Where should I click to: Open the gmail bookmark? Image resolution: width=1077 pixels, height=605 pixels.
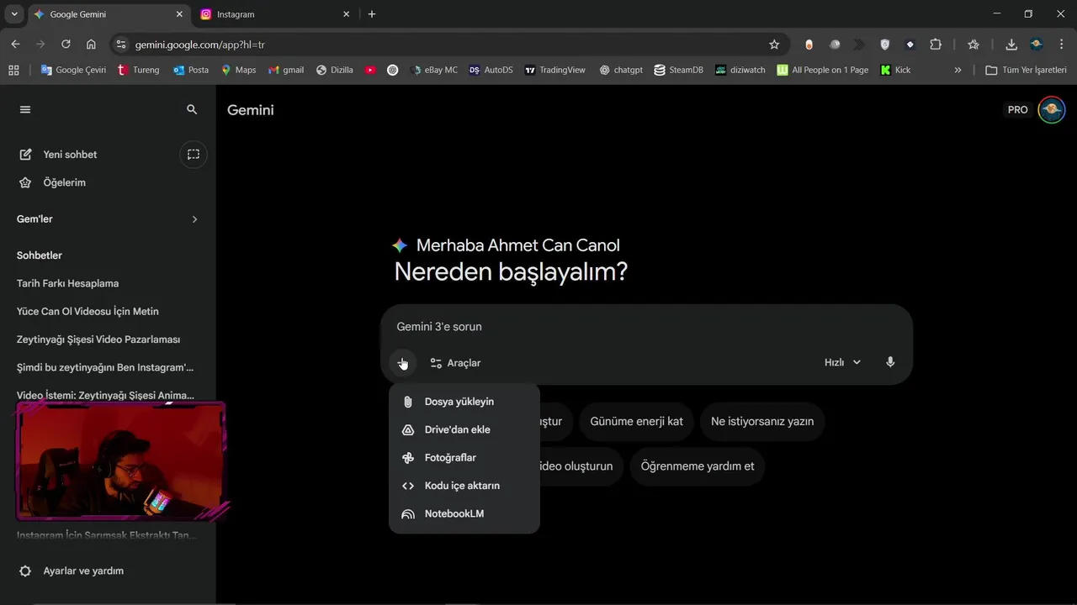(286, 70)
